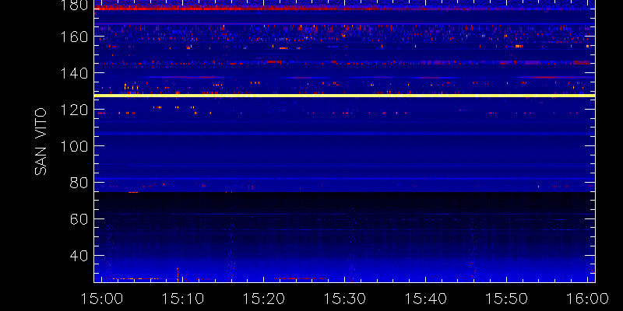This screenshot has height=311, width=623.
Task: Click the 100 frequency axis label
Action: (x=73, y=146)
